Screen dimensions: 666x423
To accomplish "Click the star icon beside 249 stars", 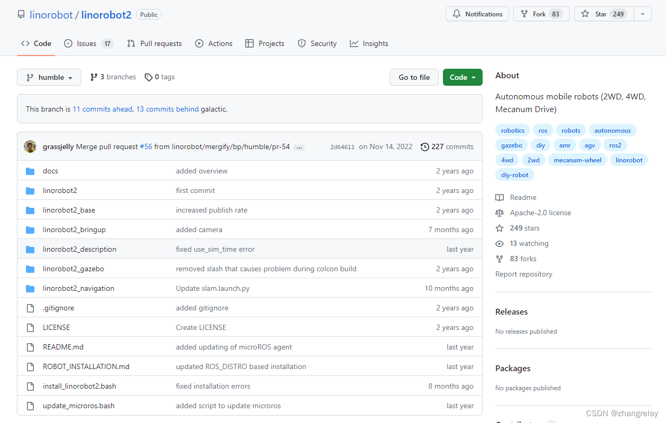I will tap(499, 228).
